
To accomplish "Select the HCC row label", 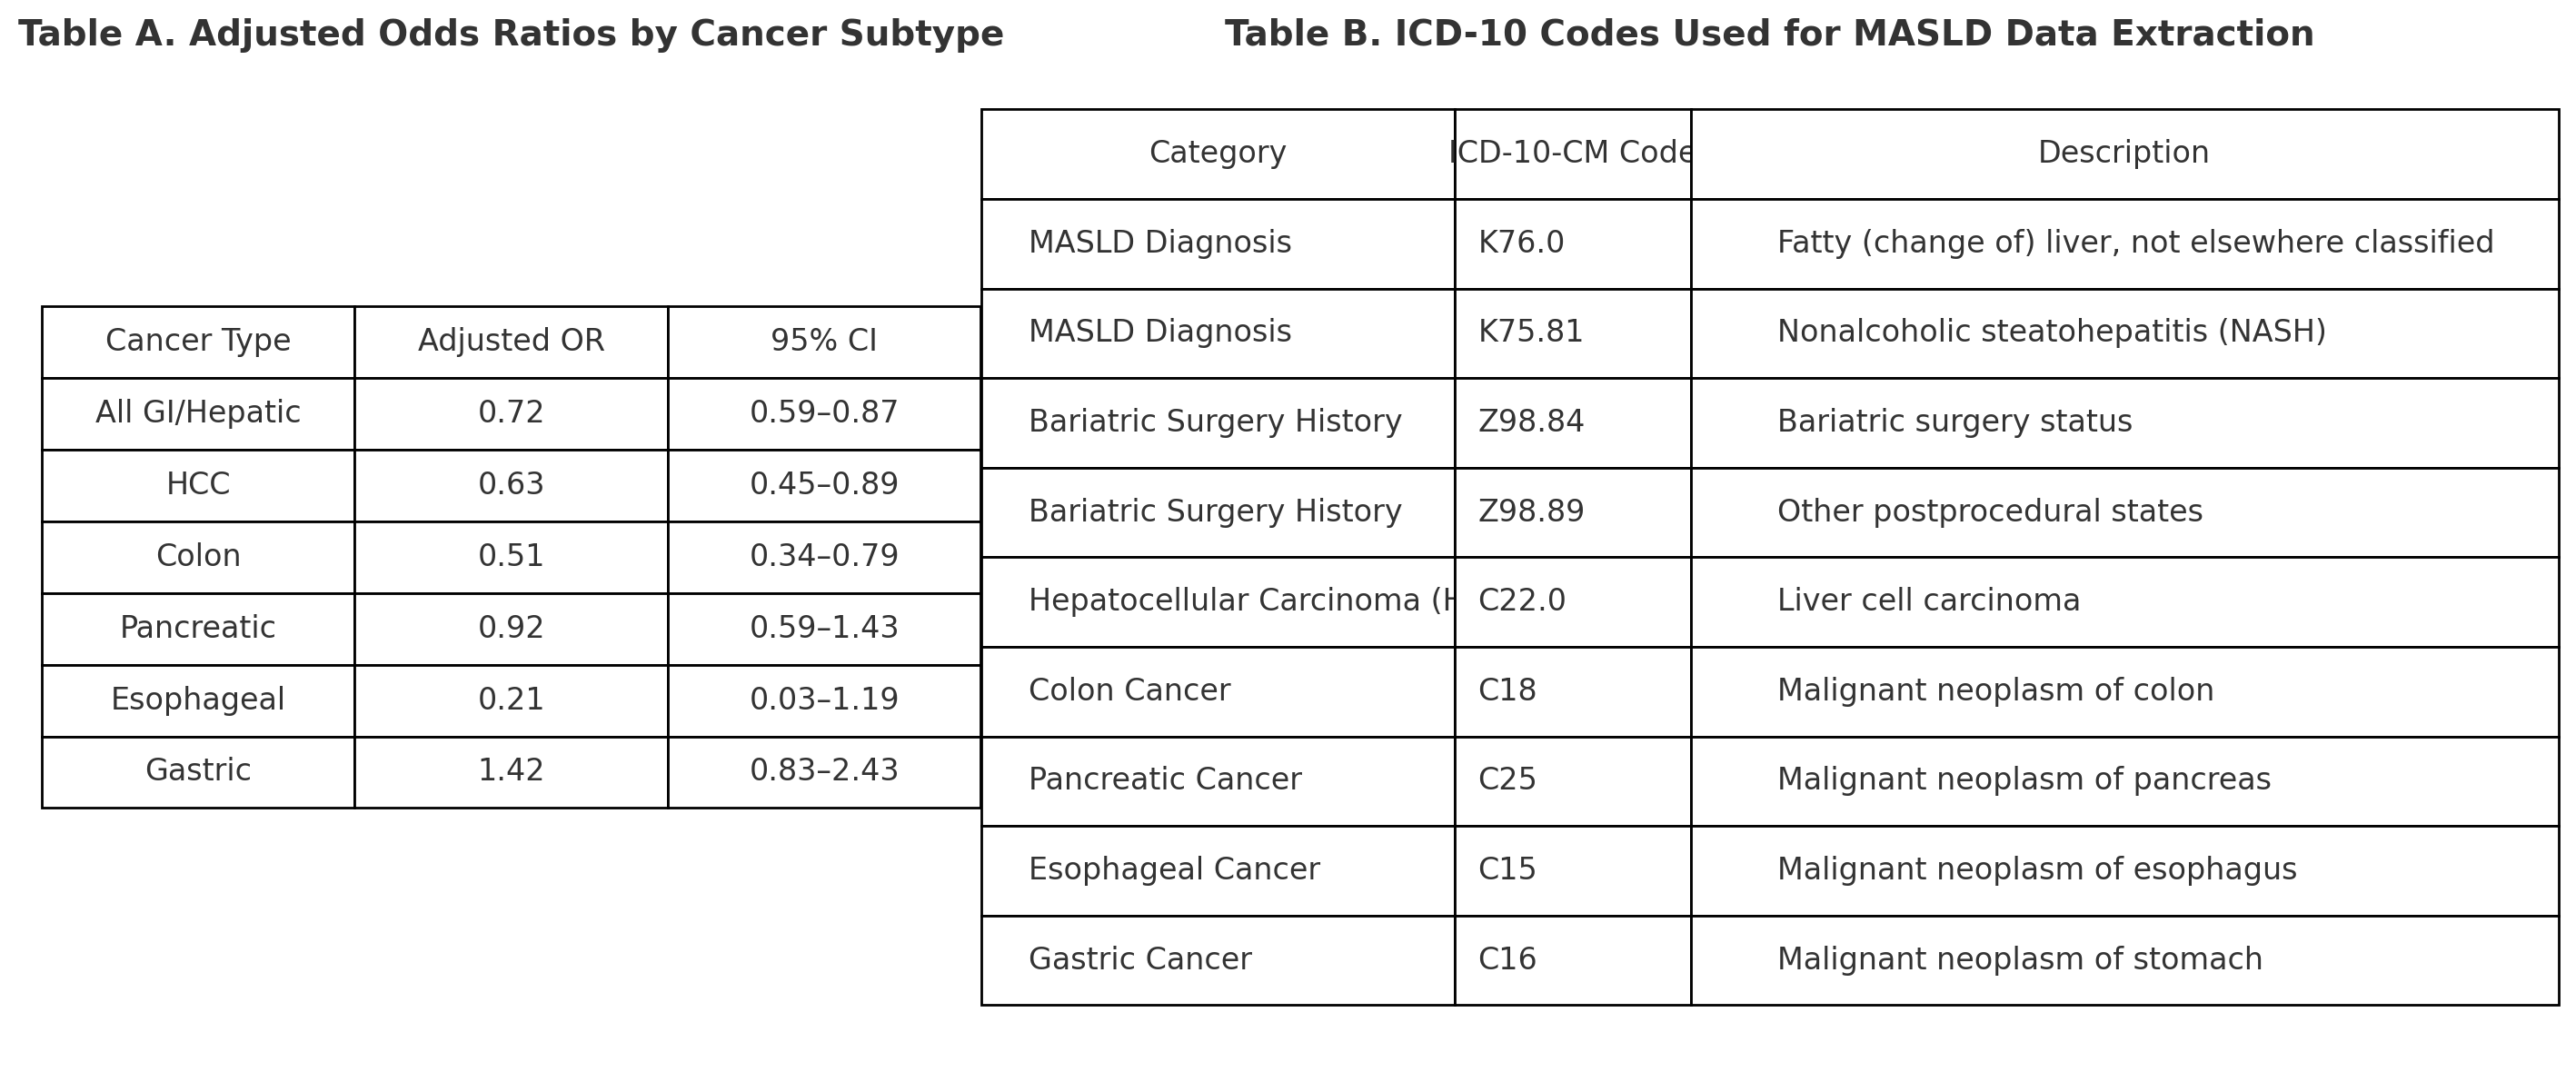I will [x=198, y=485].
